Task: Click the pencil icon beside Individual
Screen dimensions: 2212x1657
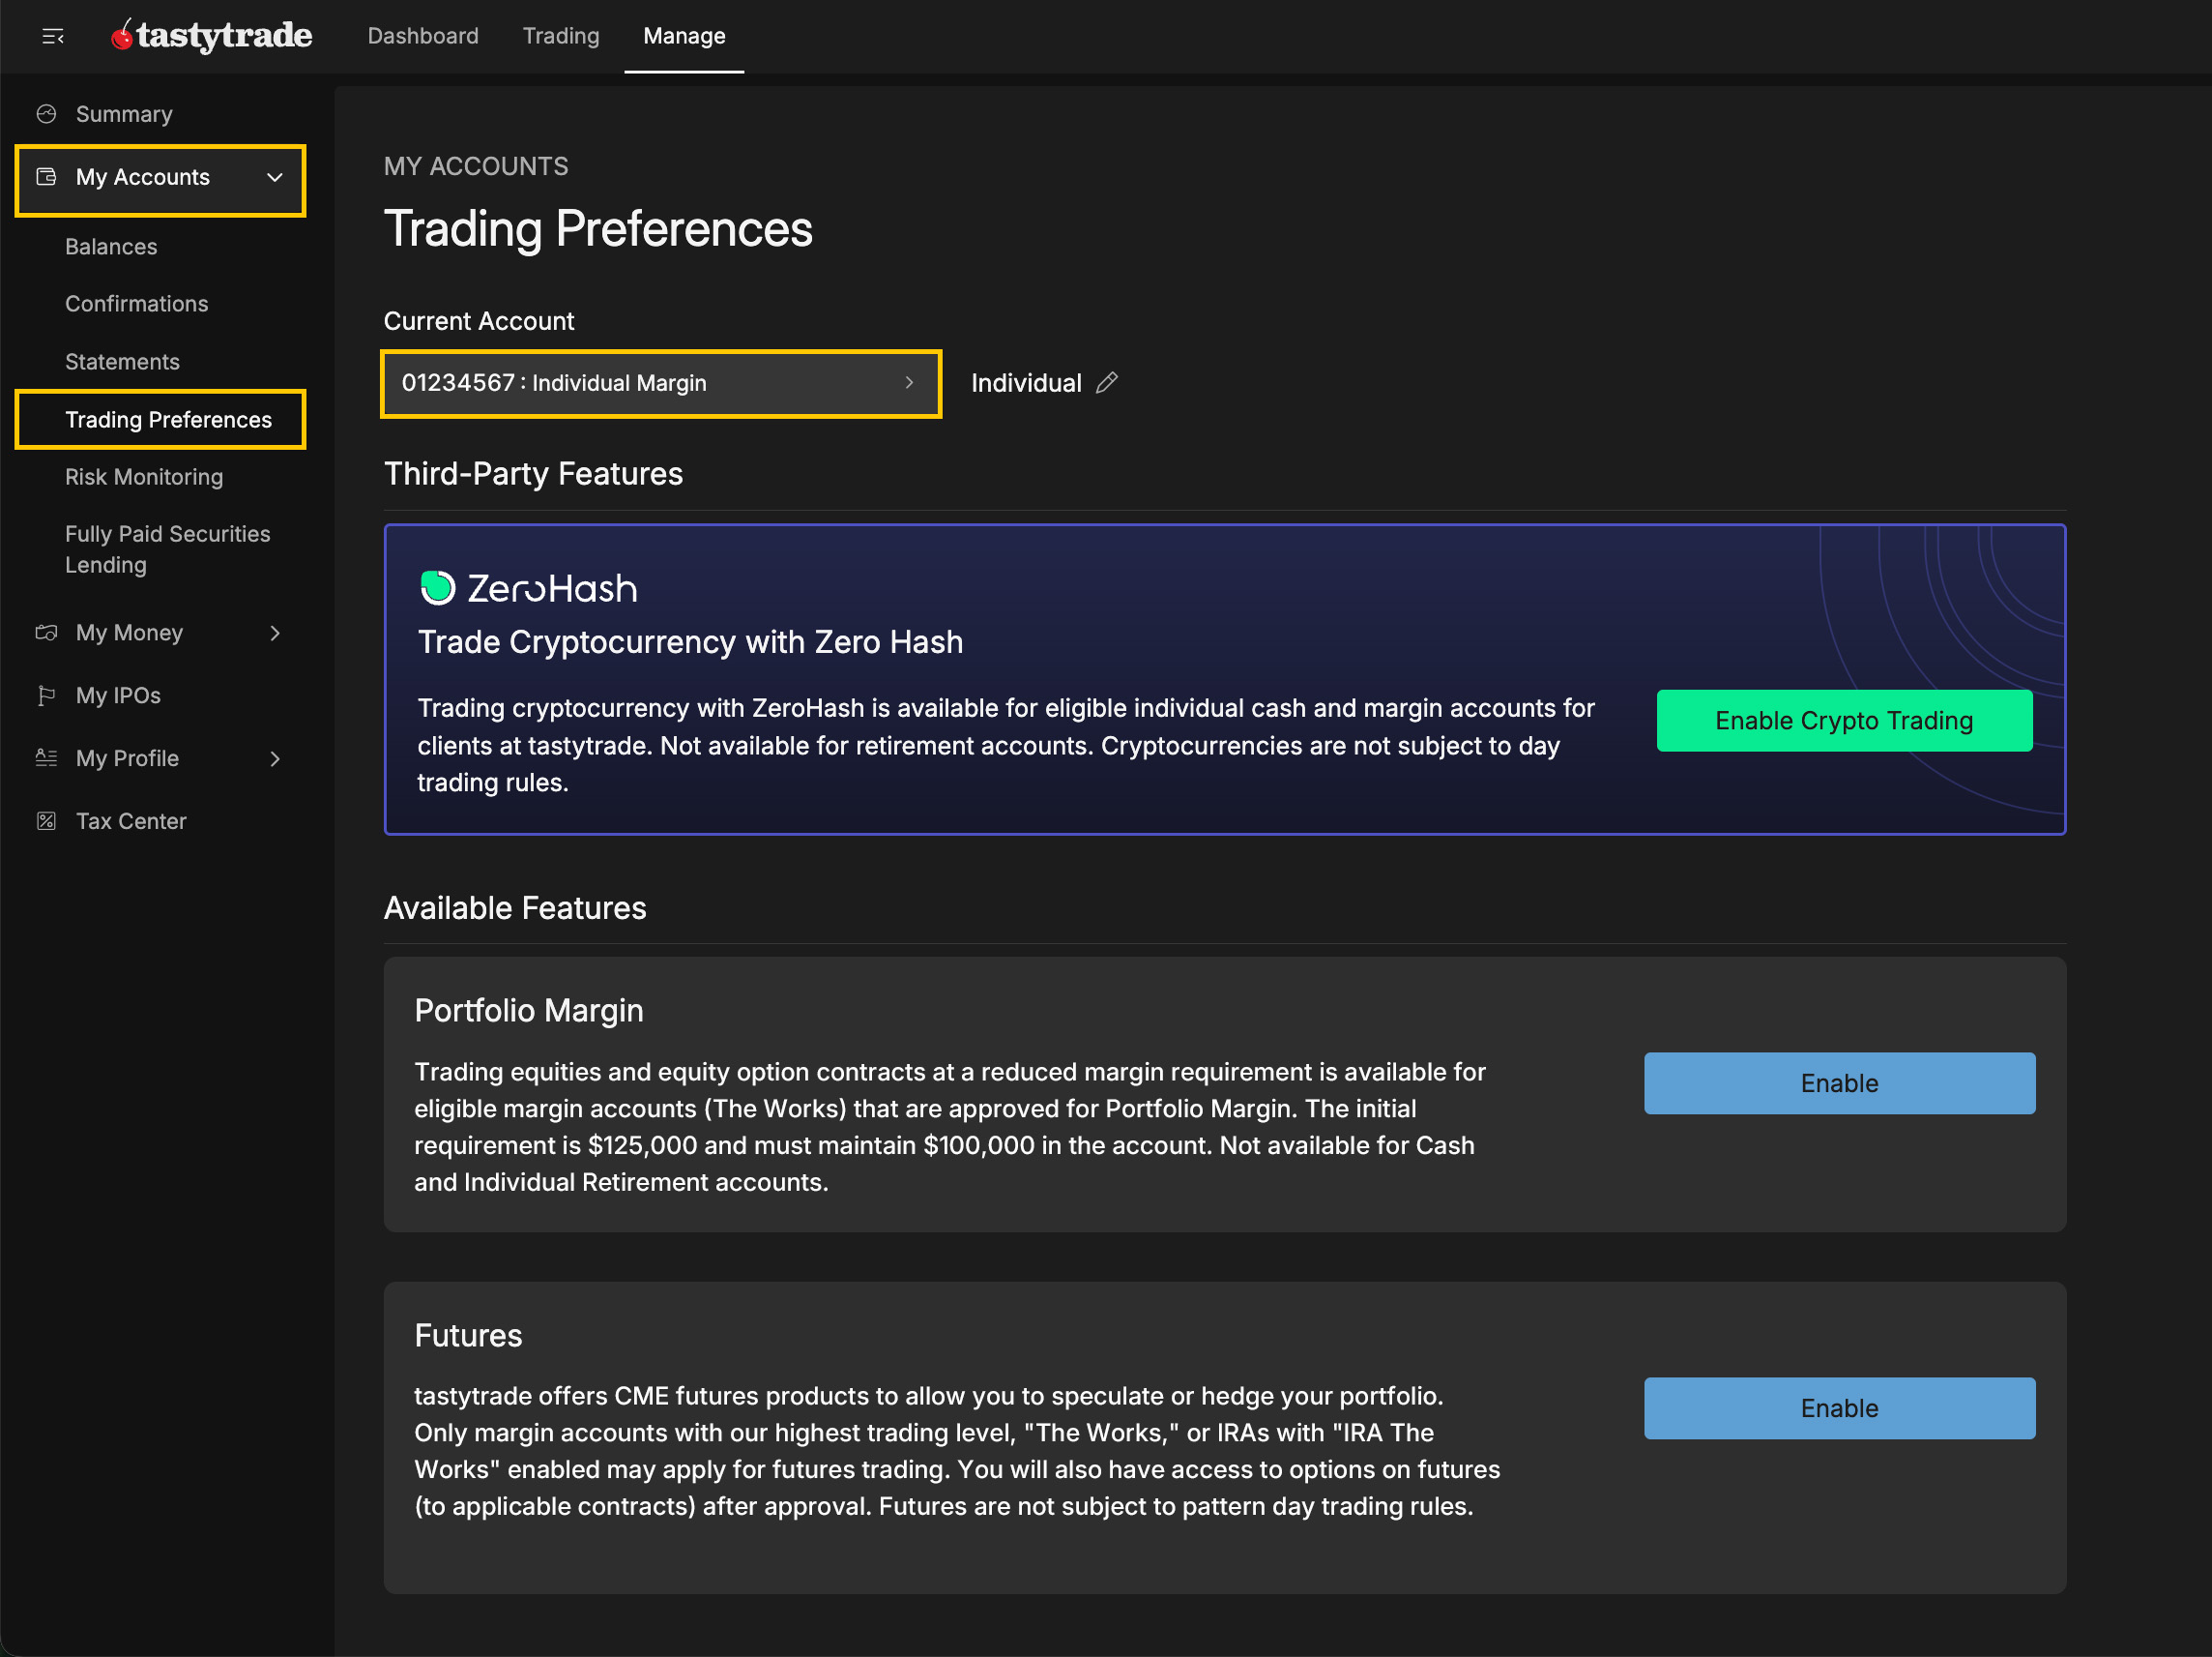Action: click(1106, 383)
